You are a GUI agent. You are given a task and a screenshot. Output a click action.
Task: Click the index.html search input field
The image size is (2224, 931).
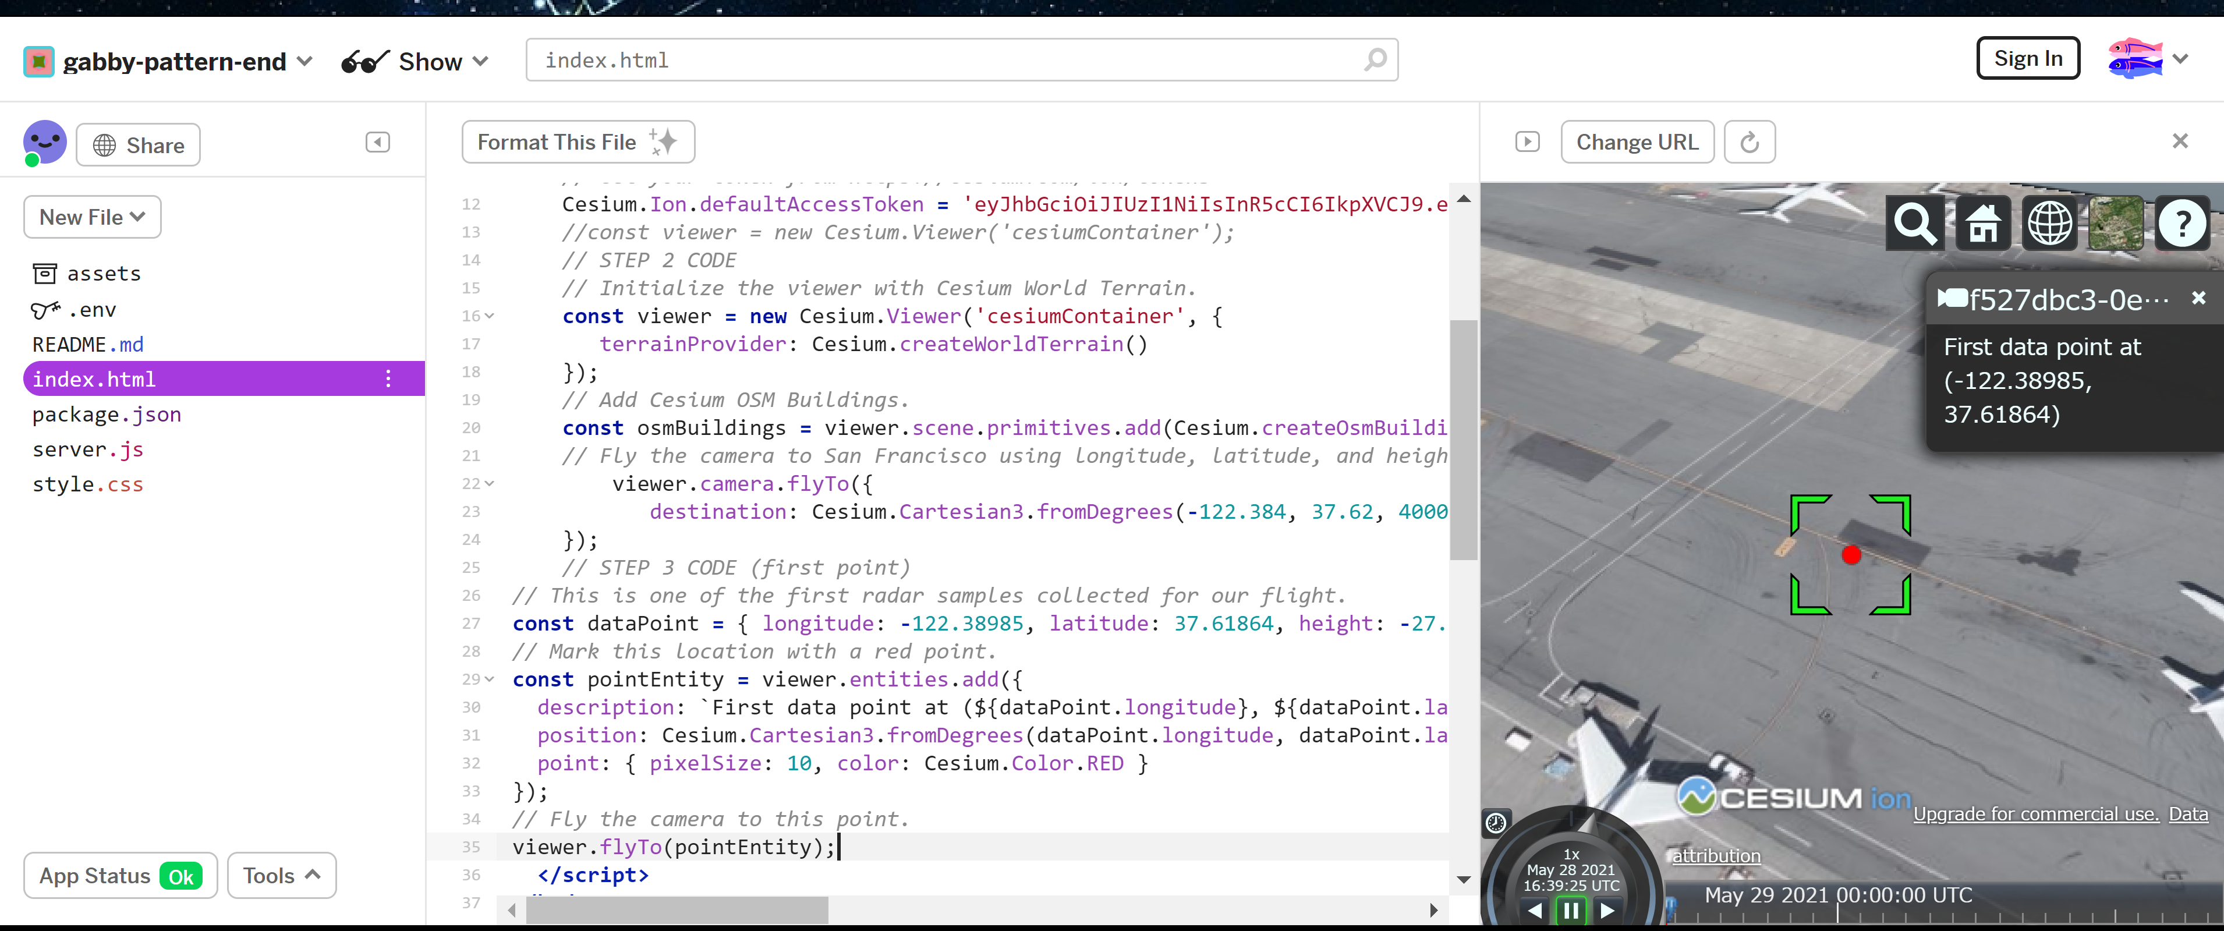point(950,61)
